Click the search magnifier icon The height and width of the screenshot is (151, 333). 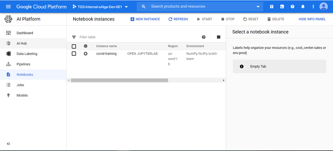click(x=144, y=7)
